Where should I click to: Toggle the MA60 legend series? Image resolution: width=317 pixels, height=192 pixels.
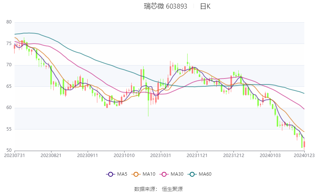pos(200,174)
